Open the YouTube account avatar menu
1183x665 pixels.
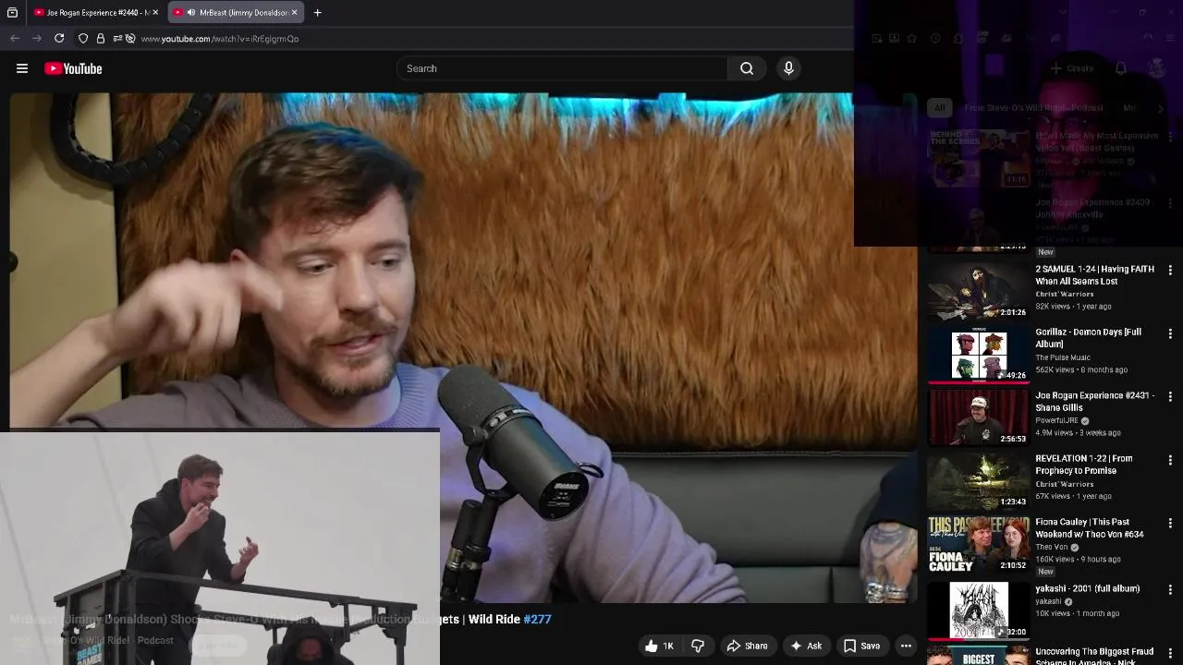[1156, 68]
